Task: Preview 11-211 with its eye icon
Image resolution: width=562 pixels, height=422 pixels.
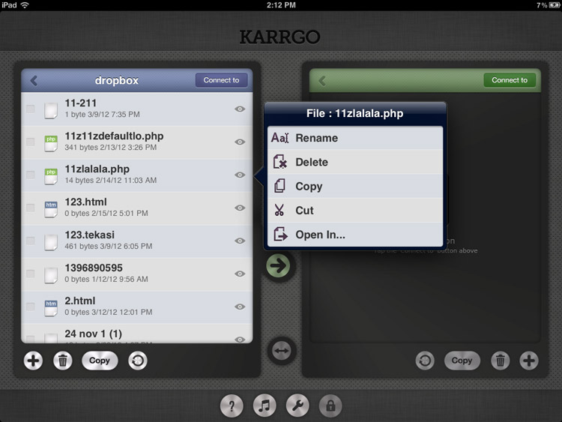Action: point(240,109)
